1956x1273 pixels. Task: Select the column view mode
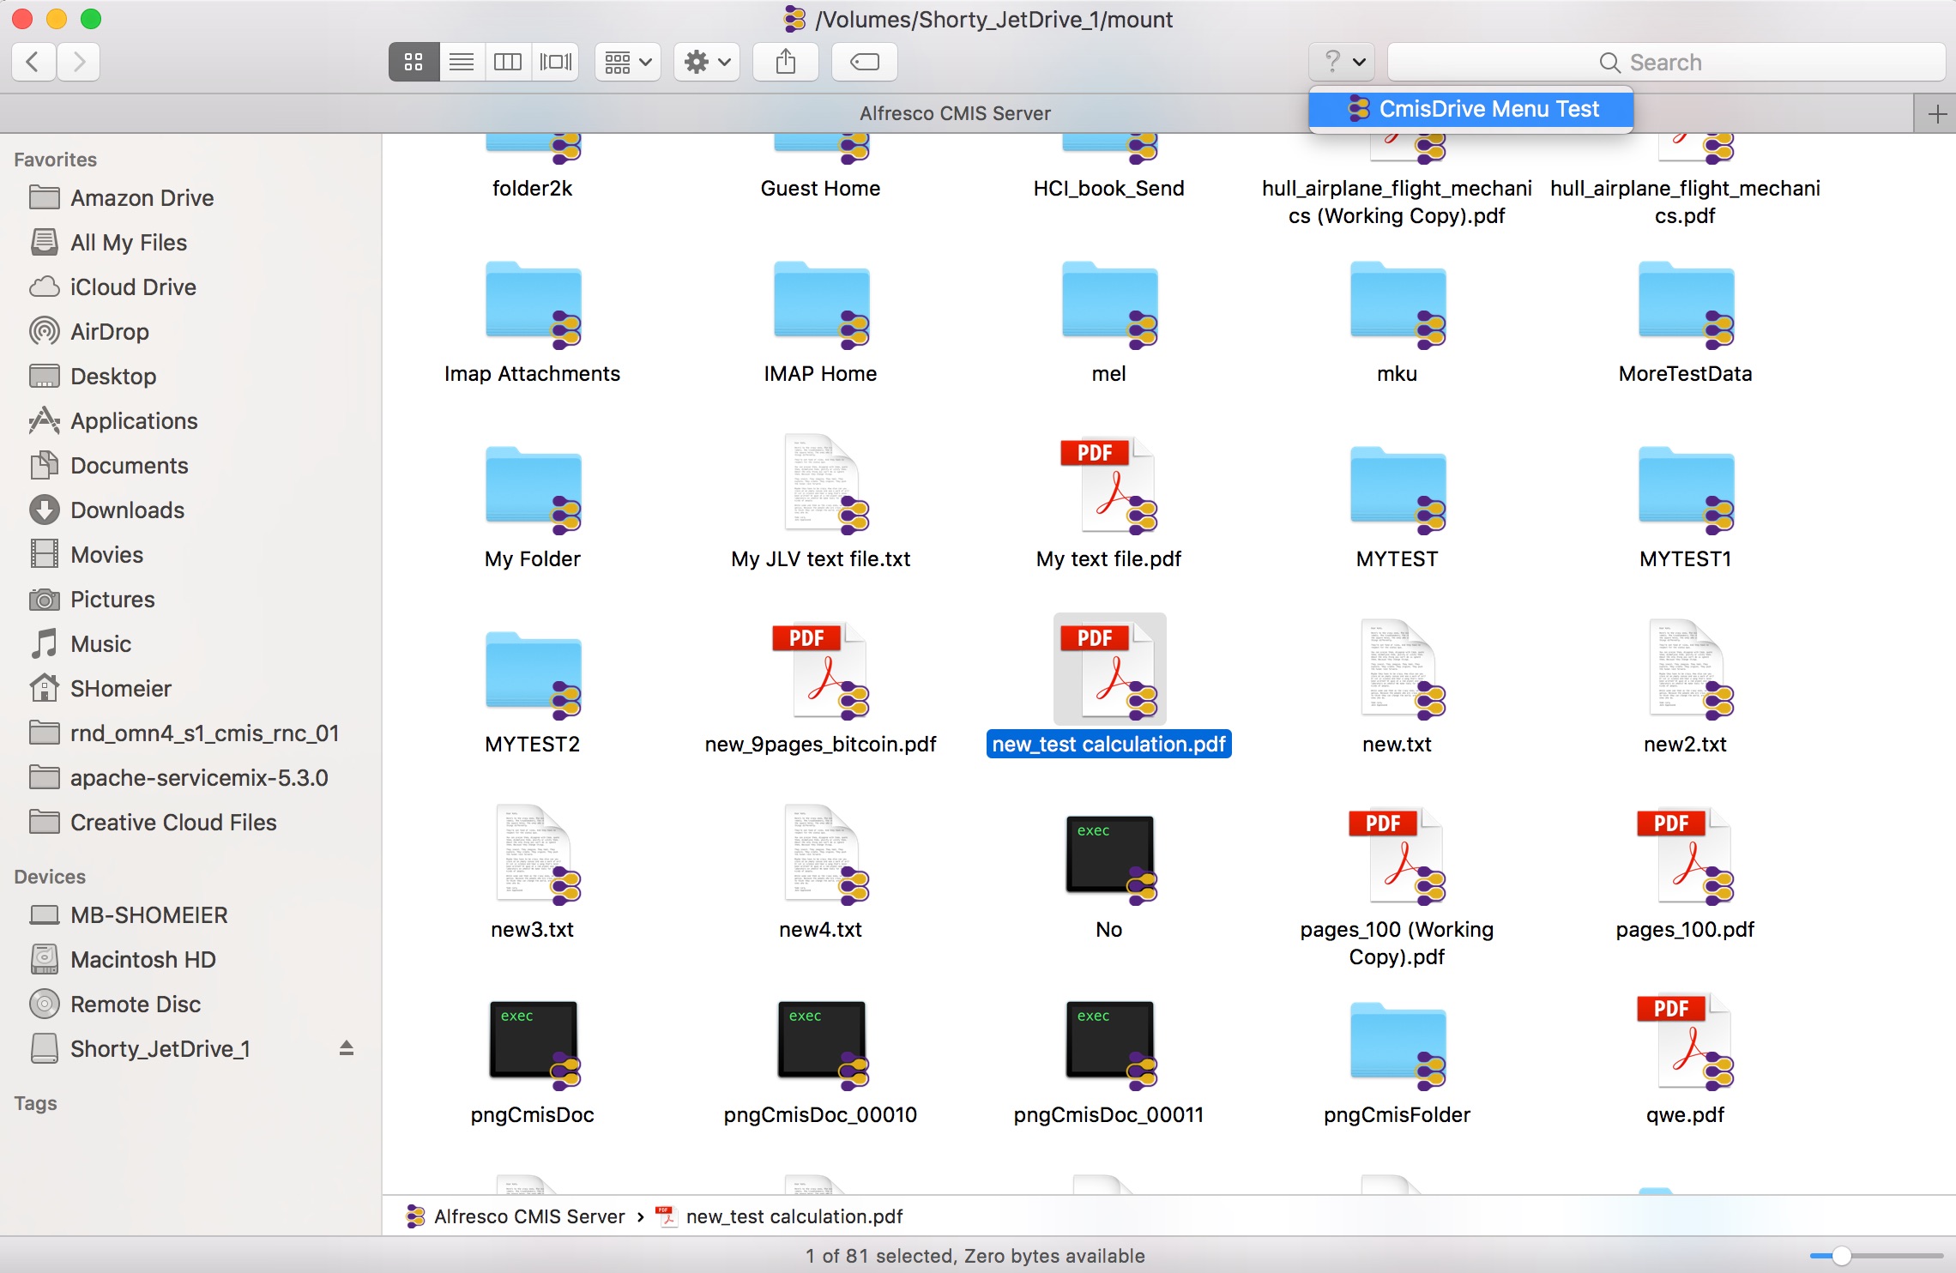[x=508, y=61]
